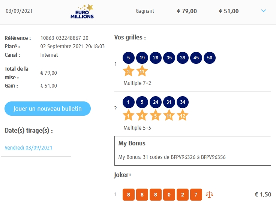Collapse the ticket details chevron
The height and width of the screenshot is (207, 276).
pos(263,11)
